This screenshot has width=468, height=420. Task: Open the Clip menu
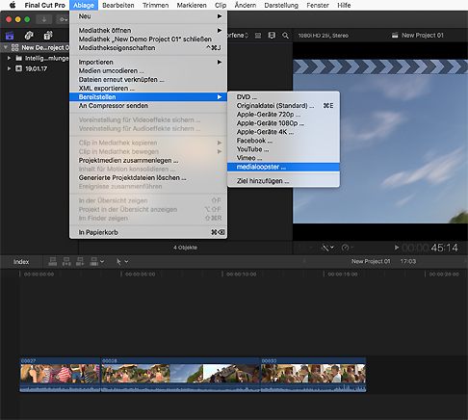[x=221, y=5]
